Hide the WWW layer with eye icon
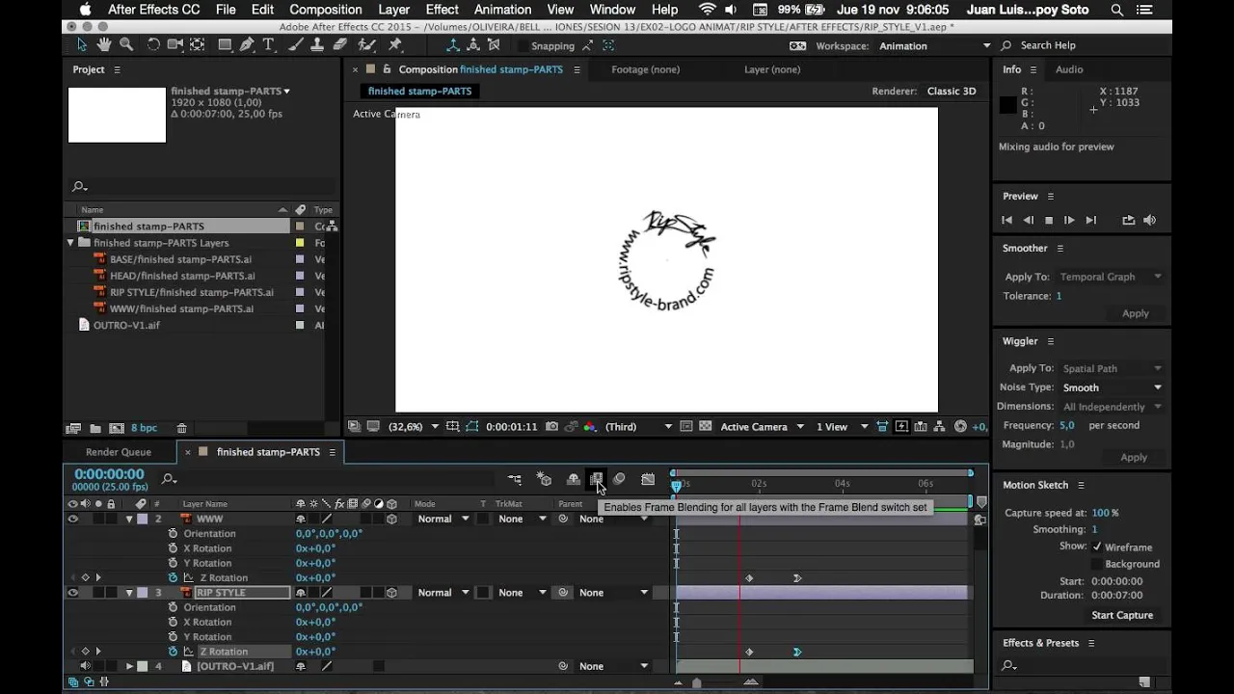The width and height of the screenshot is (1234, 694). coord(72,519)
